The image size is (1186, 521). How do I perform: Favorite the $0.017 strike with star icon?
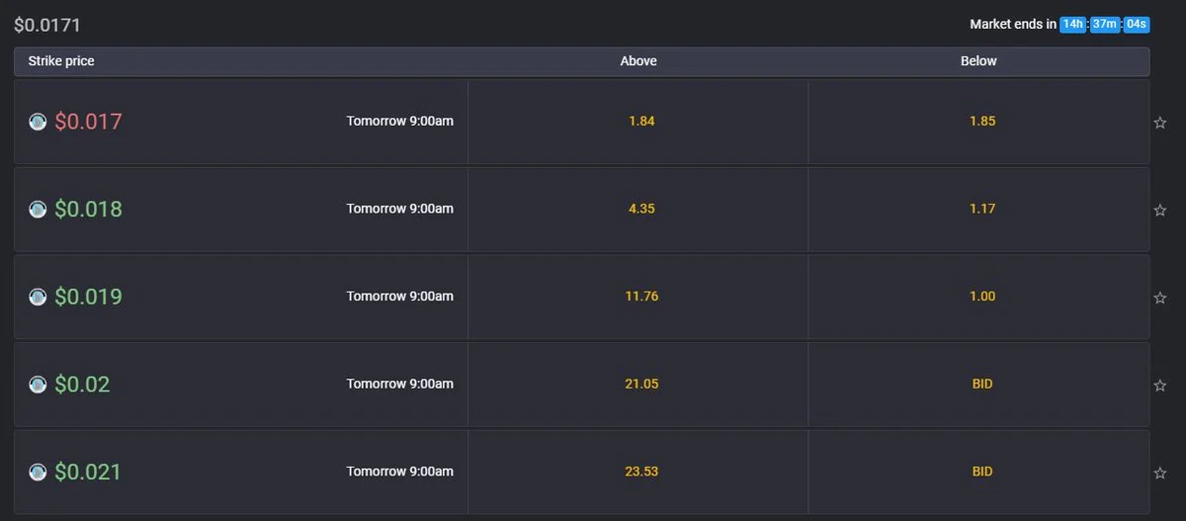click(x=1160, y=123)
